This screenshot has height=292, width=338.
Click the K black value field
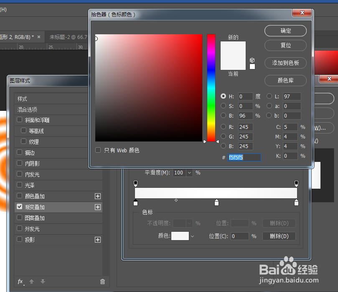(290, 156)
